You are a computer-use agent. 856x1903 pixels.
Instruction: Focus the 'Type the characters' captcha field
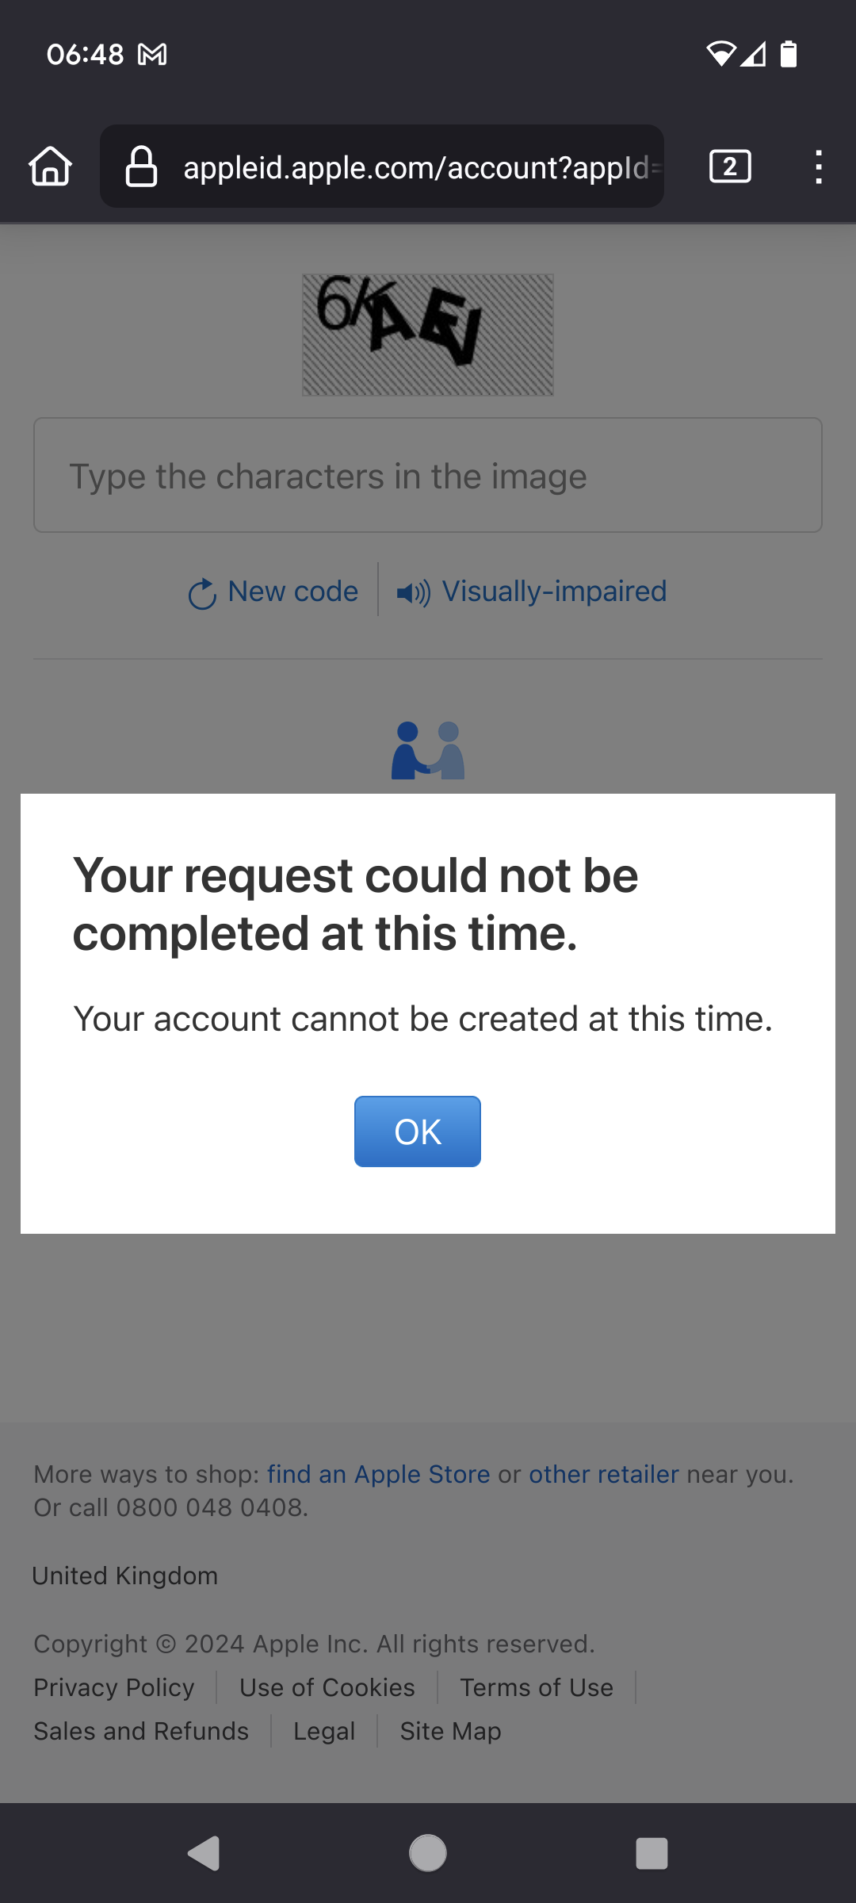[x=428, y=475]
